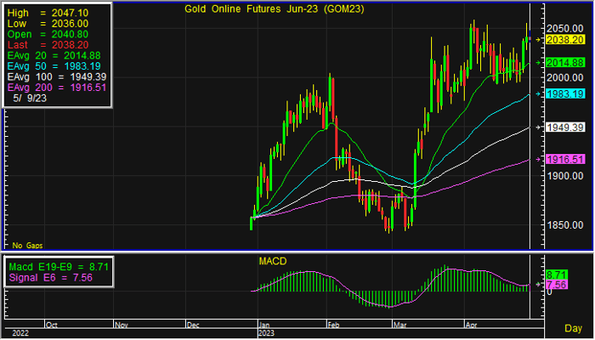Viewport: 595px width, 340px height.
Task: Click the 2023 year label on time axis
Action: (x=267, y=334)
